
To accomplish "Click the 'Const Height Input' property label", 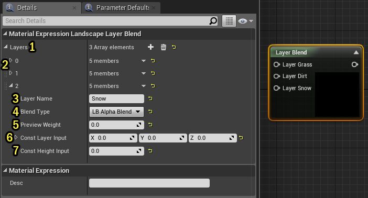I will point(45,151).
